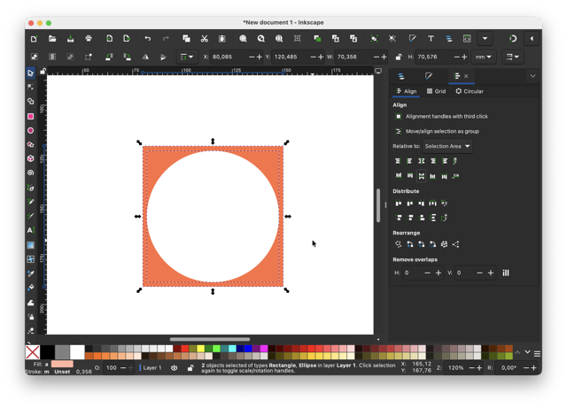Open the transform options dropdown

coord(512,57)
